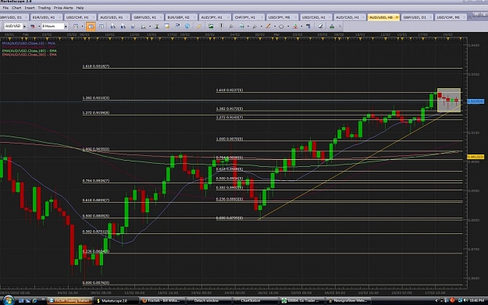Select Marketscope 2.0 in the taskbar
This screenshot has width=488, height=305.
click(x=116, y=300)
